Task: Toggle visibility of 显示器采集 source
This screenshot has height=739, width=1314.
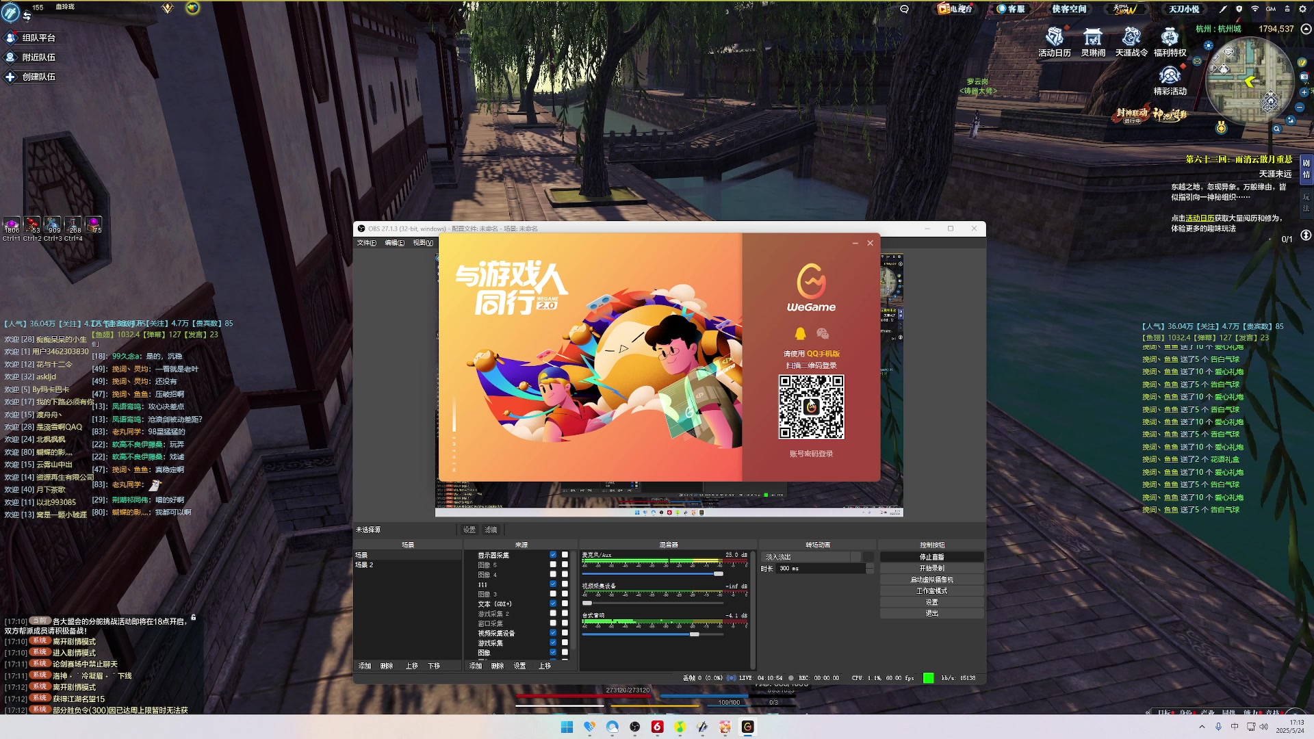Action: coord(553,555)
